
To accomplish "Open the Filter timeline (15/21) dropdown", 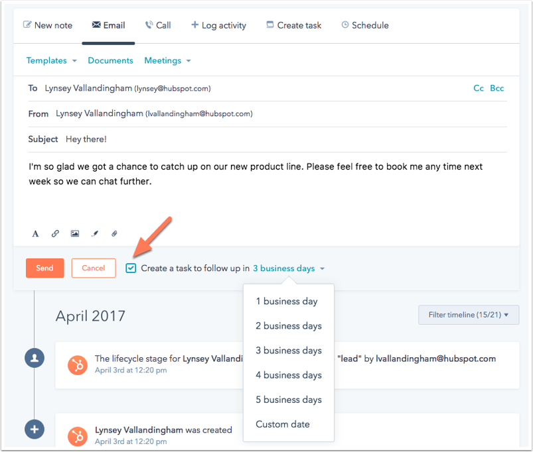I will [469, 315].
